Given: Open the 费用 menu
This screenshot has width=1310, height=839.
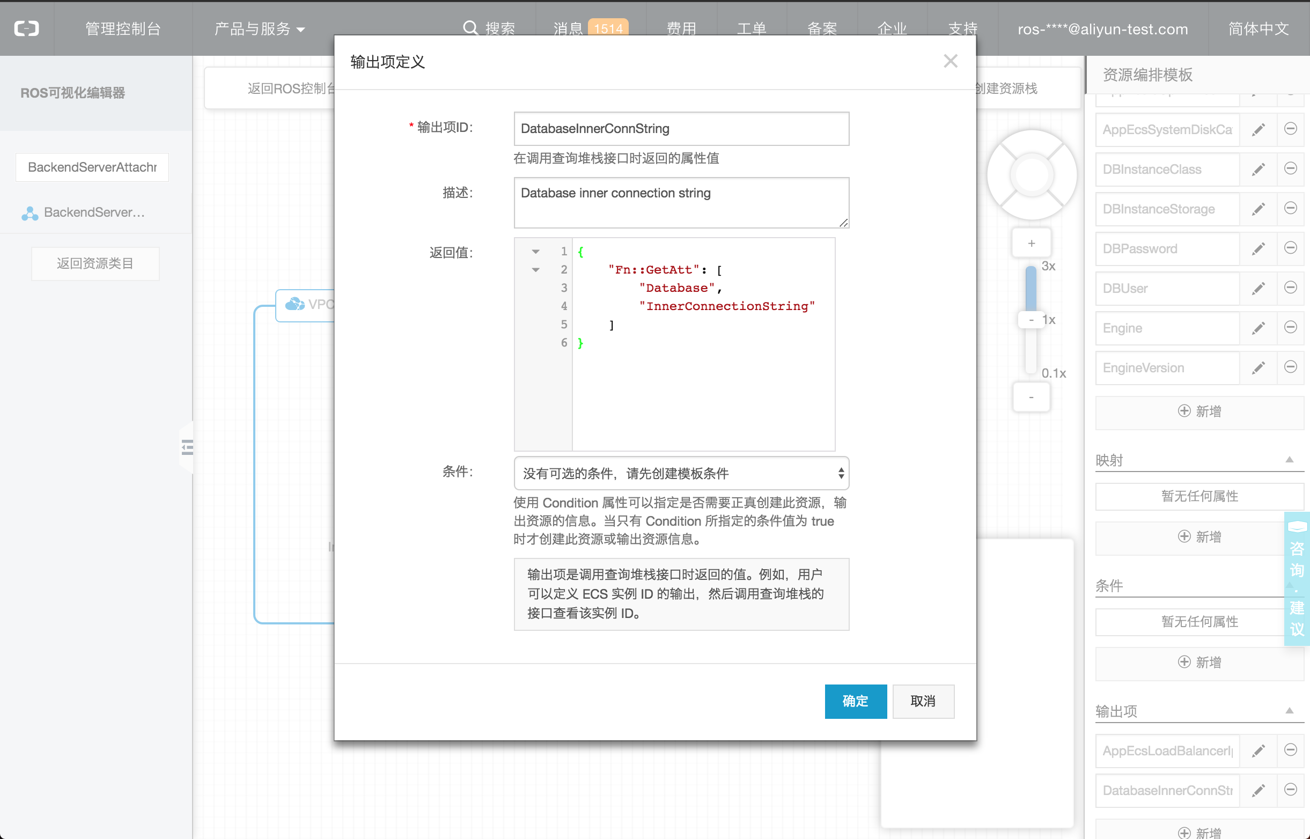Looking at the screenshot, I should click(x=681, y=28).
